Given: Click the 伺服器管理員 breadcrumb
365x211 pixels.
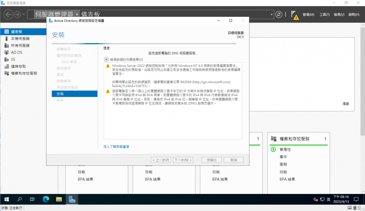Looking at the screenshot, I should (x=54, y=14).
